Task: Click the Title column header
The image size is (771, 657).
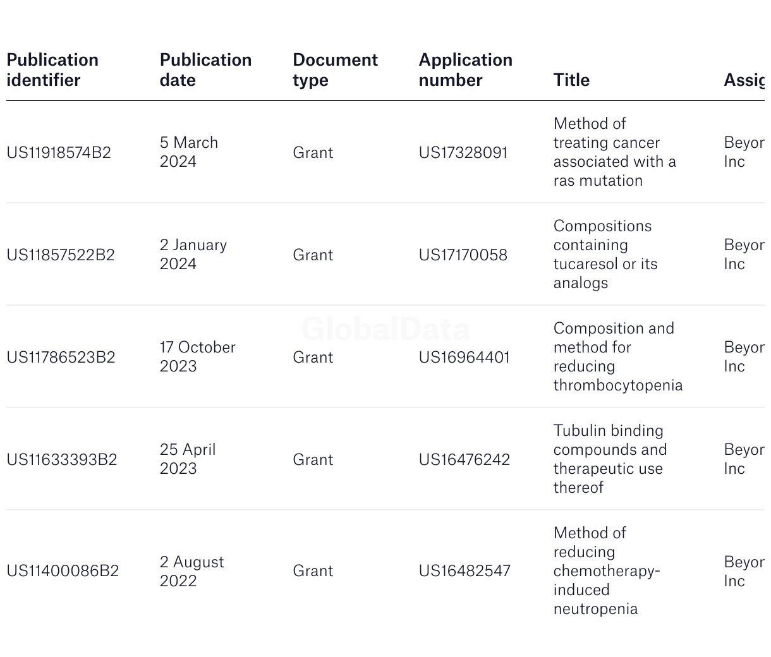Action: [571, 80]
